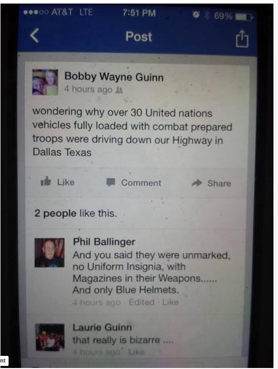
Task: Open the share sheet icon top right
Action: coord(242,38)
